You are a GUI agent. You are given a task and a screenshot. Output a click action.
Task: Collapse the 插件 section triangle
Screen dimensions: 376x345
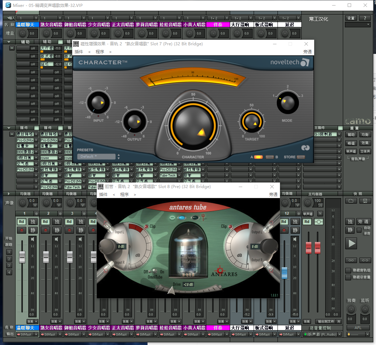[9, 128]
